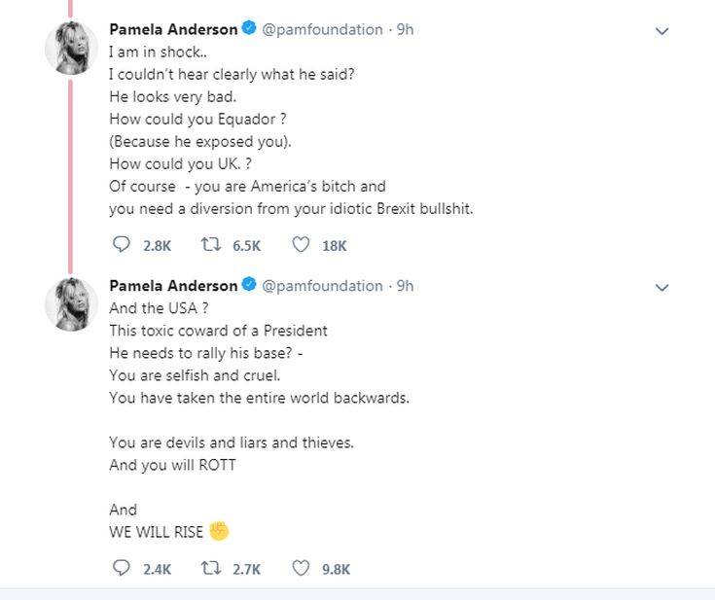Retweet the tweet with 2.7K retweets
715x600 pixels.
tap(211, 568)
